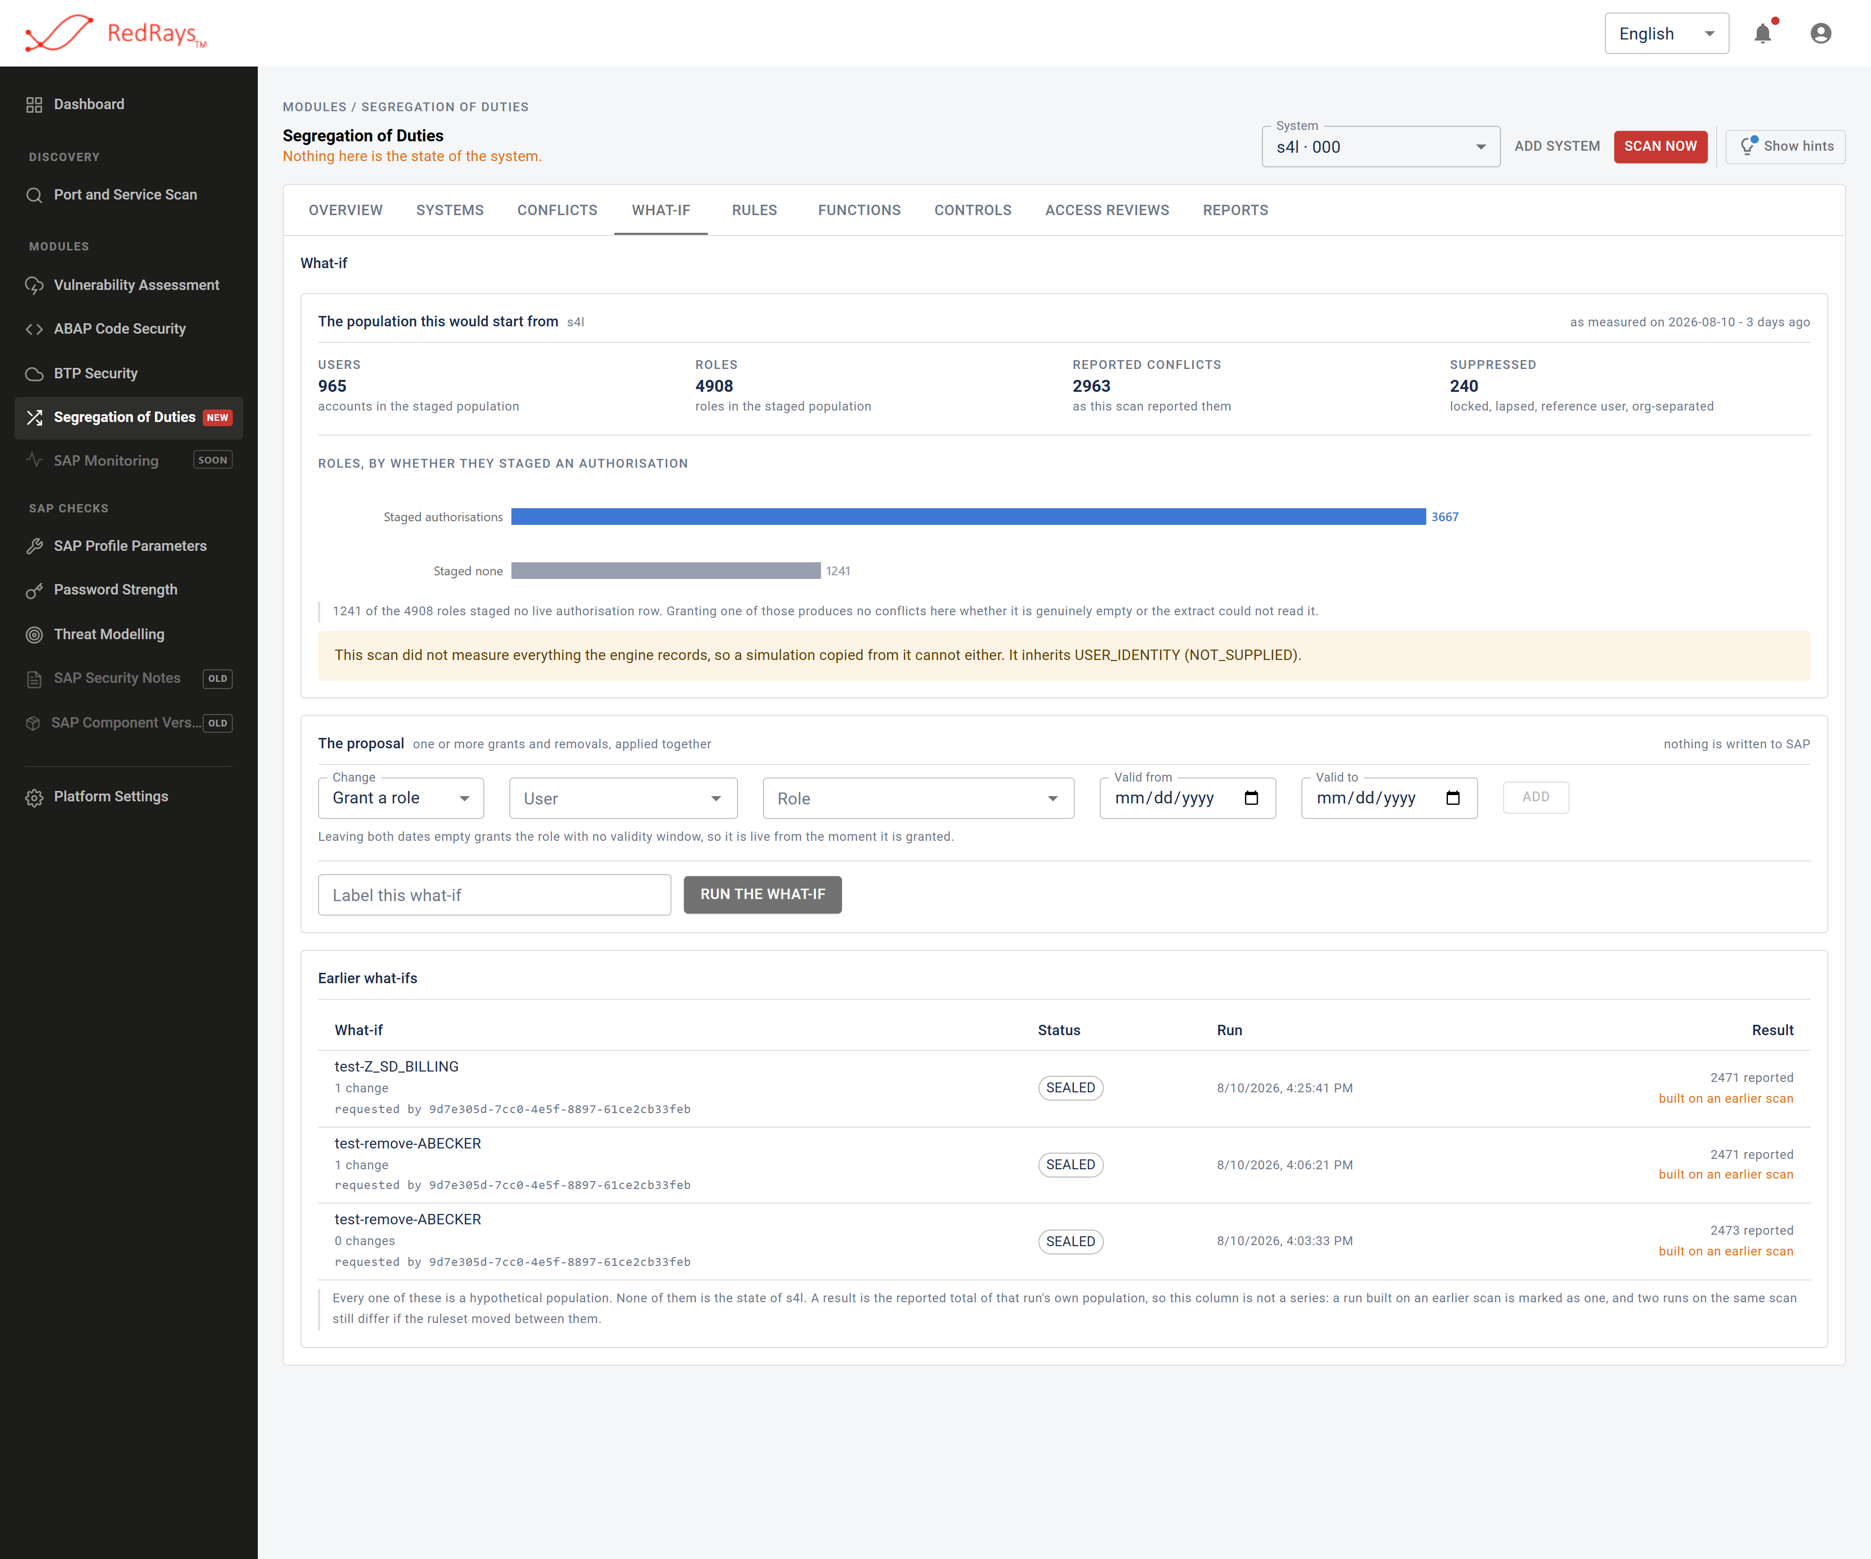Click the Threat Modelling target icon
Image resolution: width=1871 pixels, height=1559 pixels.
(x=35, y=635)
